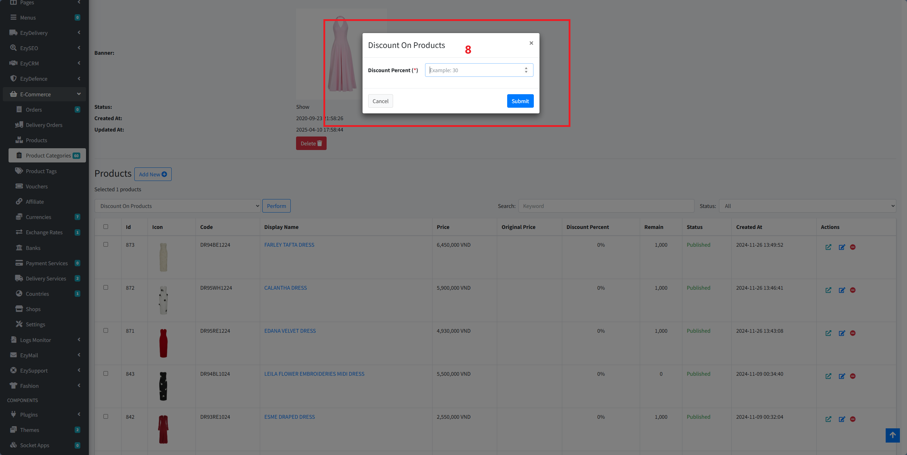
Task: Click the edit icon for ESME DRAPED DRESS
Action: (x=842, y=419)
